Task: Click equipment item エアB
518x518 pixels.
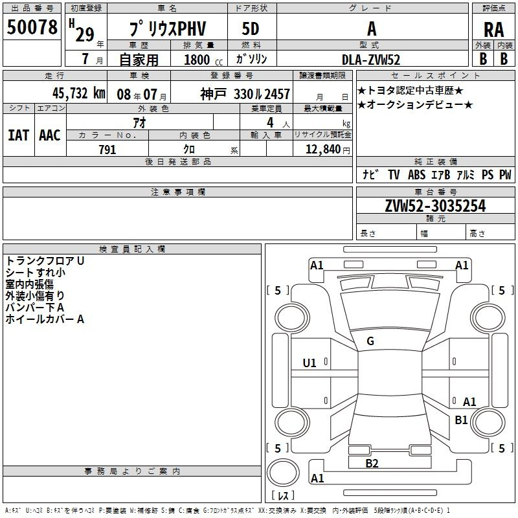Action: tap(441, 174)
